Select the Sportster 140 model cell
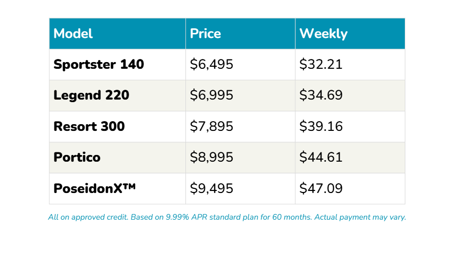Image resolution: width=468 pixels, height=272 pixels. pos(99,65)
